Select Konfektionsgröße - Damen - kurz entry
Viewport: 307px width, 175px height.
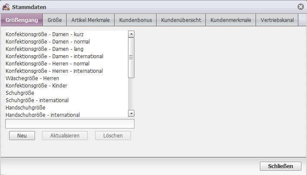coord(67,34)
